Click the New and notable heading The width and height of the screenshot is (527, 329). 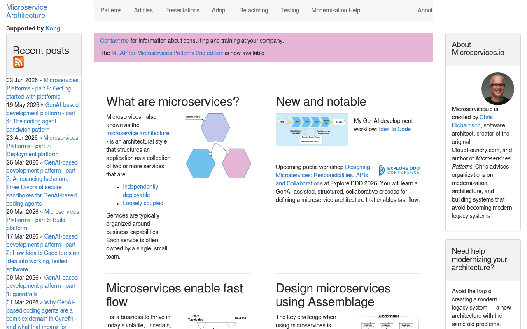tap(321, 102)
